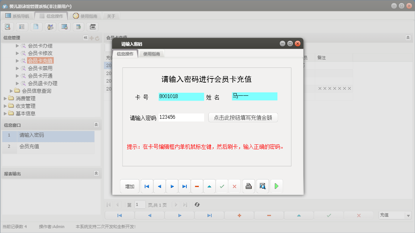This screenshot has height=233, width=415.
Task: Open the magnifier search icon on the main toolbar
Action: click(x=8, y=26)
